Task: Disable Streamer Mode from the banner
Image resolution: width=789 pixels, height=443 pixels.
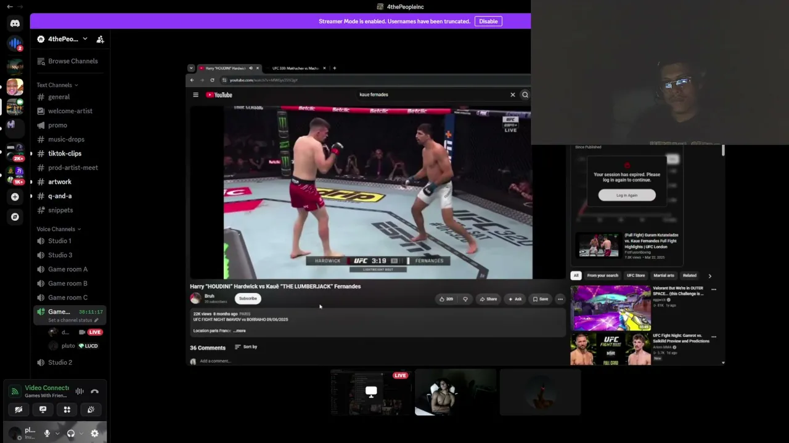Action: [488, 22]
